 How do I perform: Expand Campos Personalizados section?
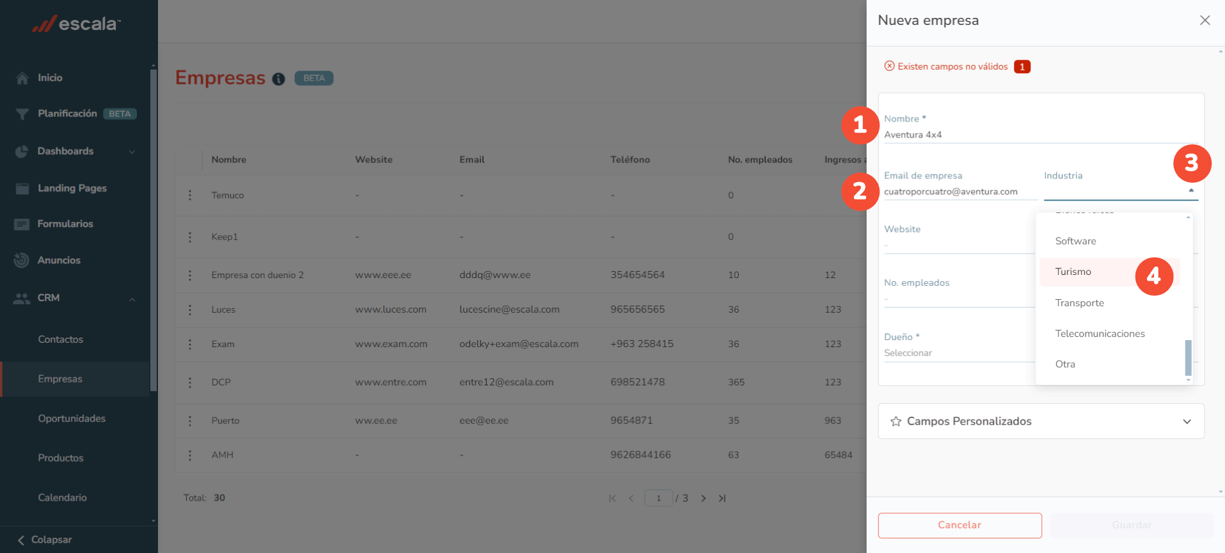click(x=1187, y=421)
